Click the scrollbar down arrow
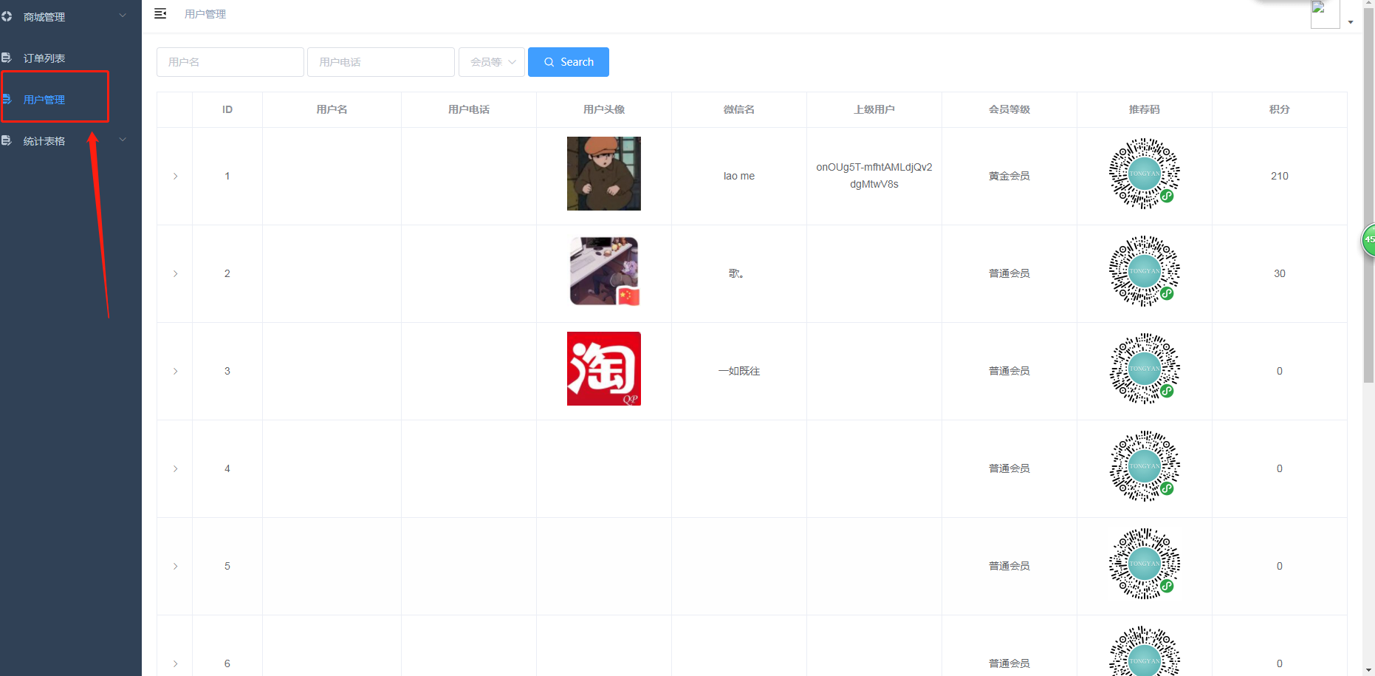The width and height of the screenshot is (1375, 676). pos(1368,670)
